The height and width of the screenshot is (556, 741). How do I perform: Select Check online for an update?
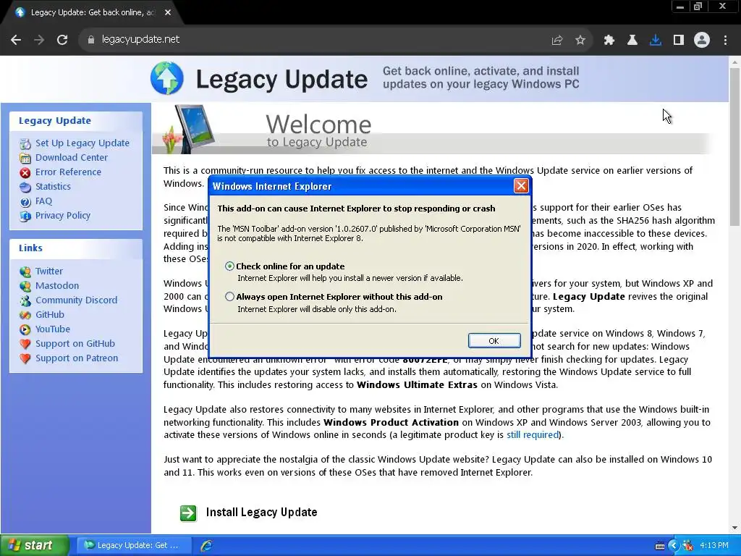pos(229,266)
